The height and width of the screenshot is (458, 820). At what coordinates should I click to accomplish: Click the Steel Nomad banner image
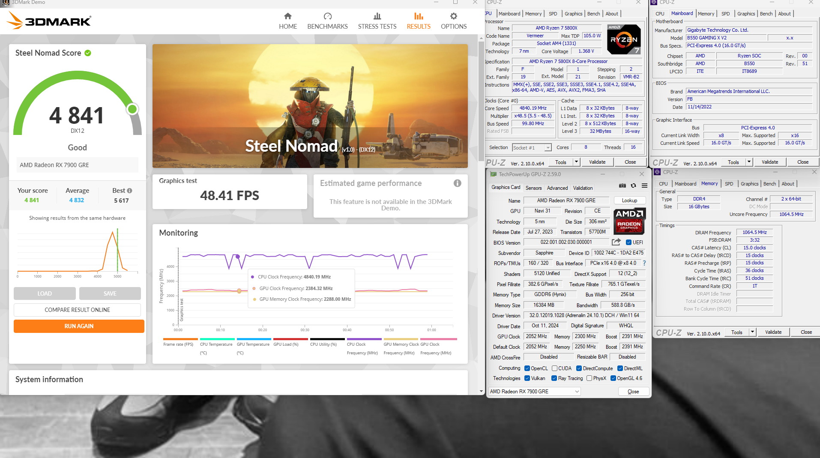(310, 106)
